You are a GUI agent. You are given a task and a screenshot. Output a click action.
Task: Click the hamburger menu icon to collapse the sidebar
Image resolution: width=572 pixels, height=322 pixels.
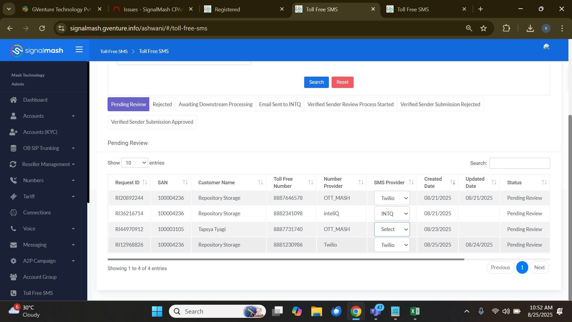coord(79,49)
